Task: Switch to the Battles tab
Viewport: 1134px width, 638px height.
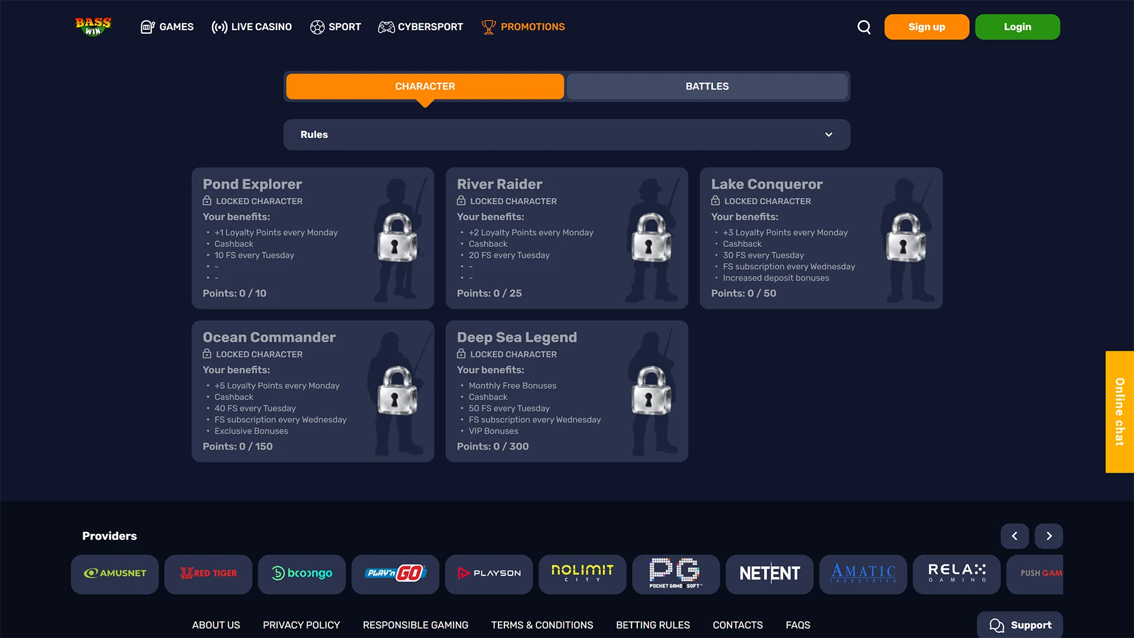Action: pyautogui.click(x=707, y=86)
